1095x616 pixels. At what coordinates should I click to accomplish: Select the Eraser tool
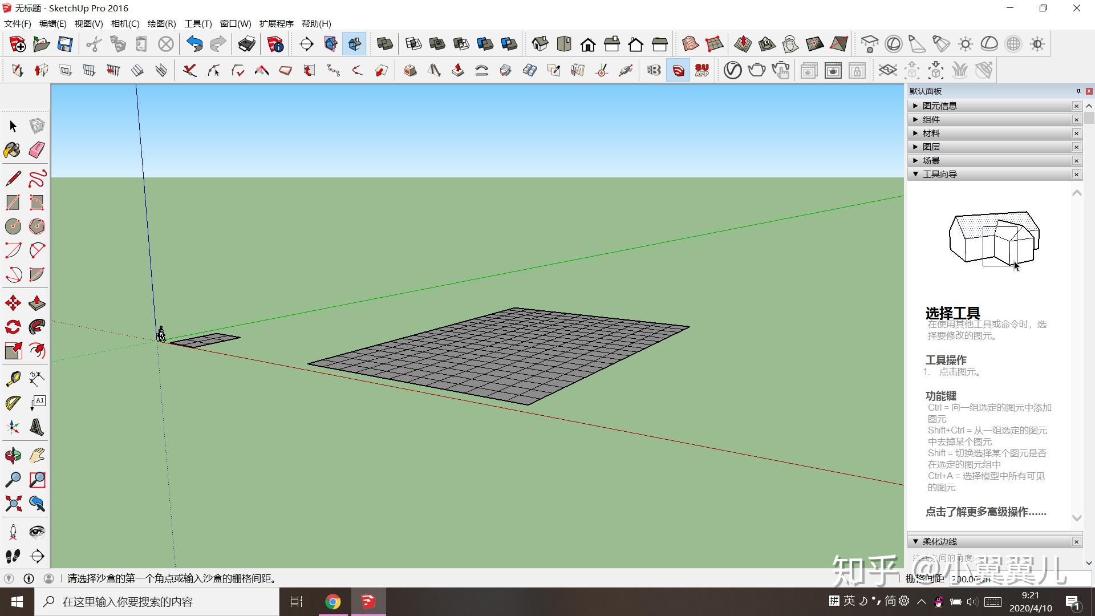36,150
